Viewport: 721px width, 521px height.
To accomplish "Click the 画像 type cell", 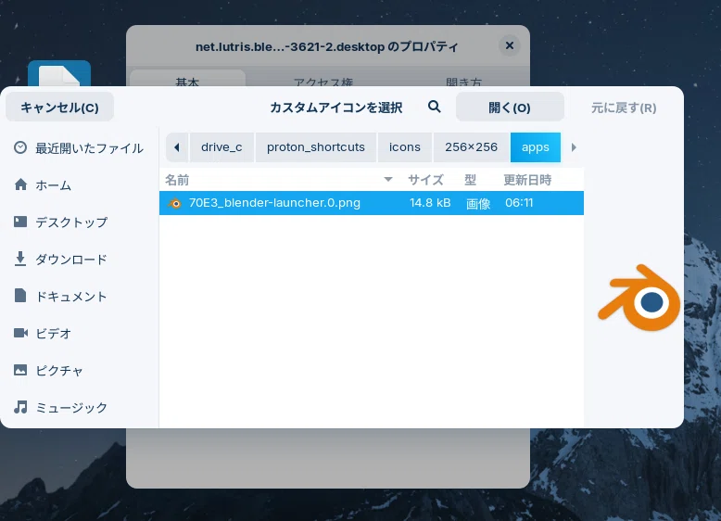I will [478, 203].
